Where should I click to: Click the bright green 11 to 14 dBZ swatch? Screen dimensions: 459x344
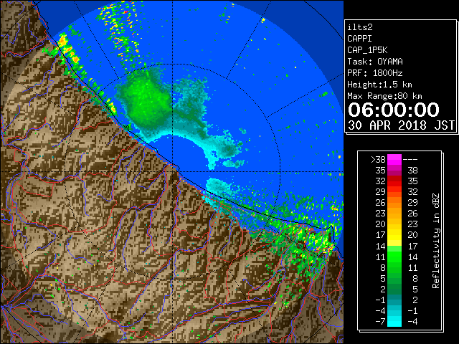click(394, 257)
